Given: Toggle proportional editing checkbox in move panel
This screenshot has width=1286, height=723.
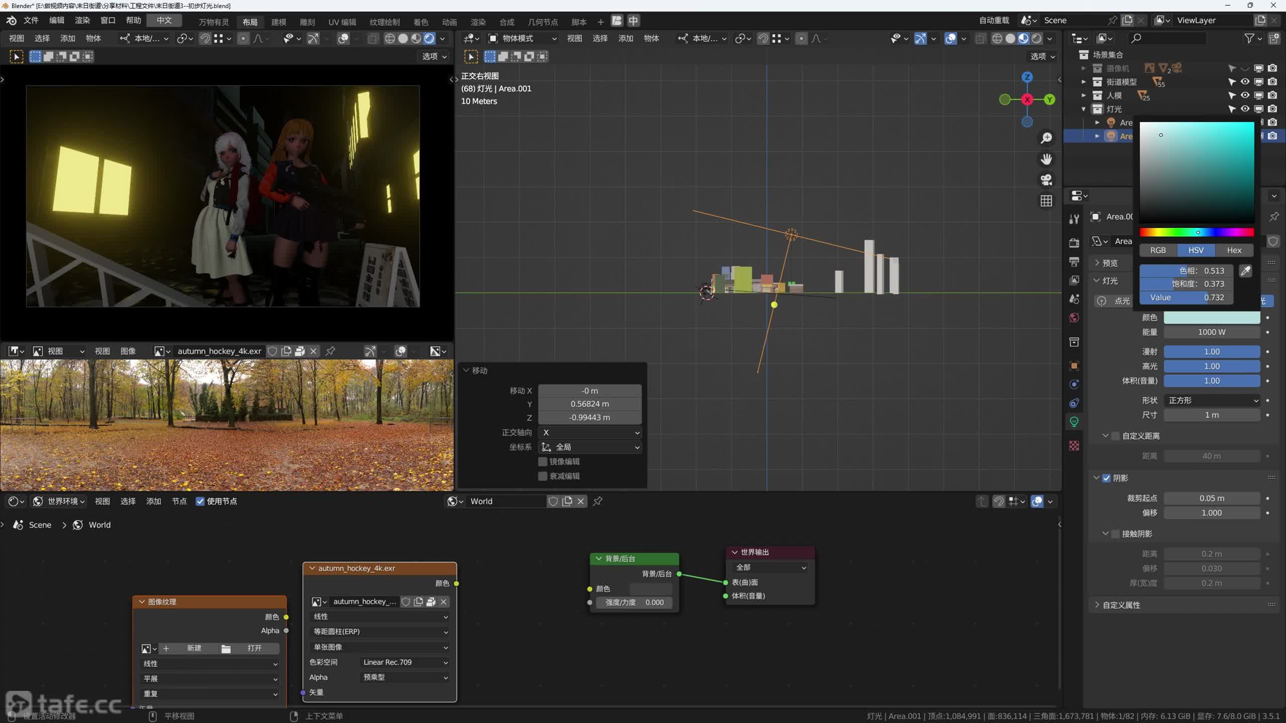Looking at the screenshot, I should click(543, 476).
